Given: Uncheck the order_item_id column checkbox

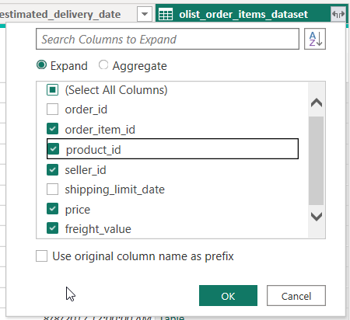Looking at the screenshot, I should tap(52, 129).
